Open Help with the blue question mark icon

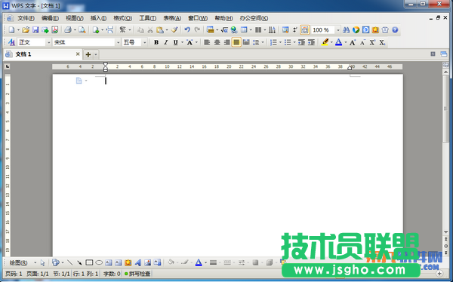pyautogui.click(x=395, y=29)
